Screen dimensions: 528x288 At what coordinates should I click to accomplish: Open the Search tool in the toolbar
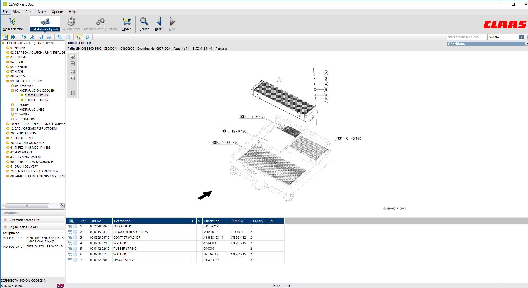(x=144, y=24)
